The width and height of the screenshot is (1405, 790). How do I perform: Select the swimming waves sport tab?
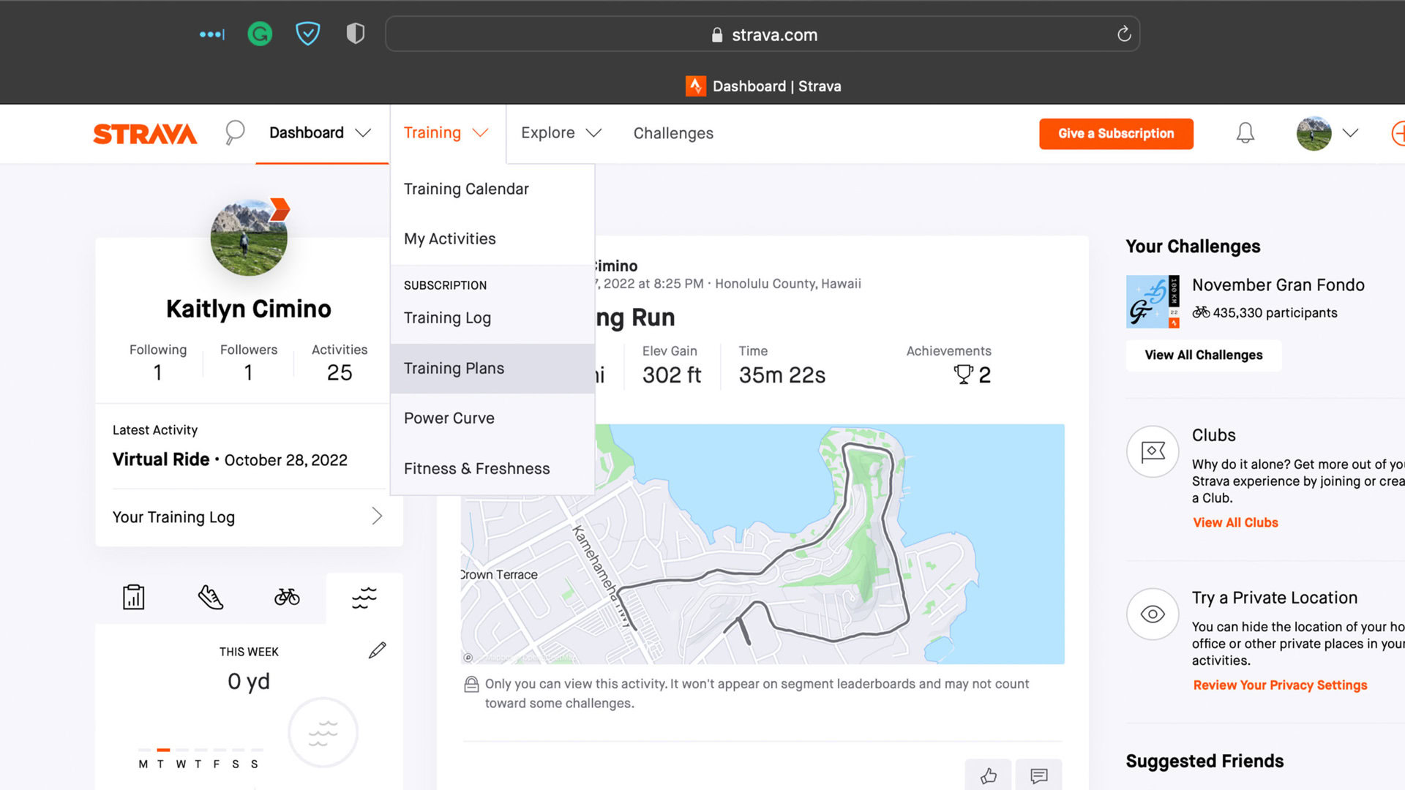tap(364, 598)
